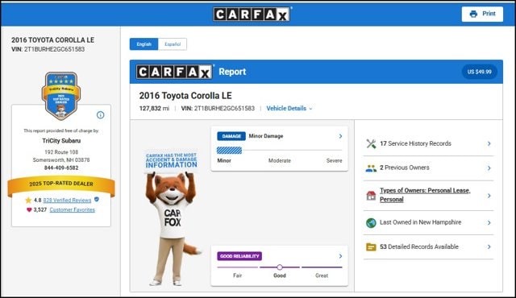Click the people icon next to Previous Owners
The image size is (516, 298).
click(x=371, y=168)
